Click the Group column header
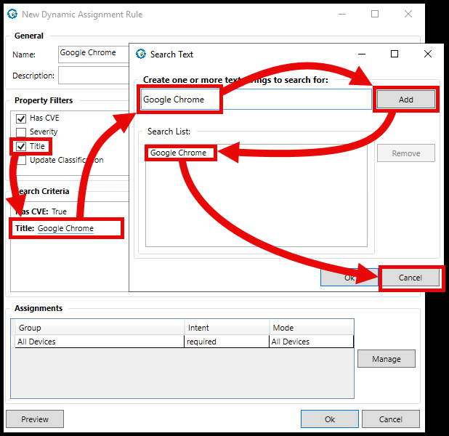The width and height of the screenshot is (449, 436). pos(99,328)
